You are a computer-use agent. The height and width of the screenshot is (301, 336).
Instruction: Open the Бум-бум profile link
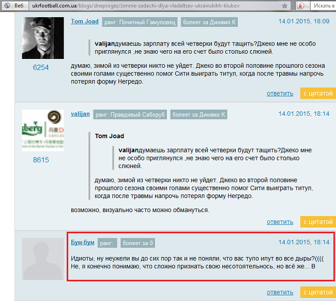[83, 242]
